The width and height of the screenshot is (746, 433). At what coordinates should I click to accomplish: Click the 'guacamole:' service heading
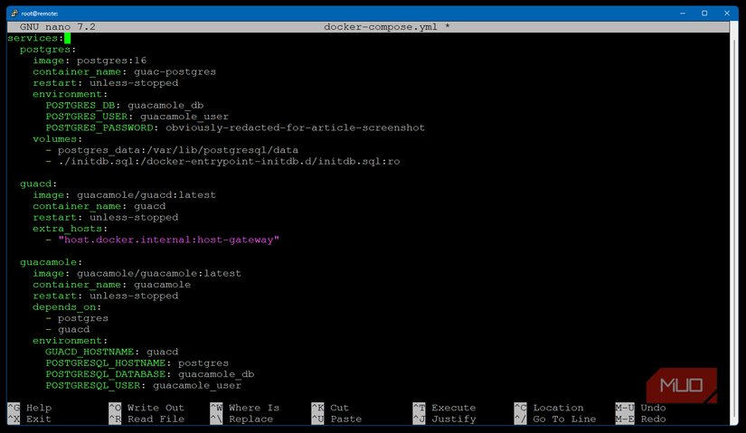(x=51, y=262)
